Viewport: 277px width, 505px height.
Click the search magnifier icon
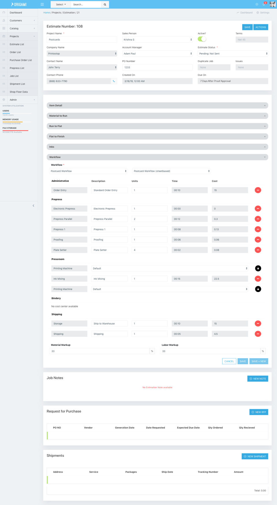coord(105,4)
